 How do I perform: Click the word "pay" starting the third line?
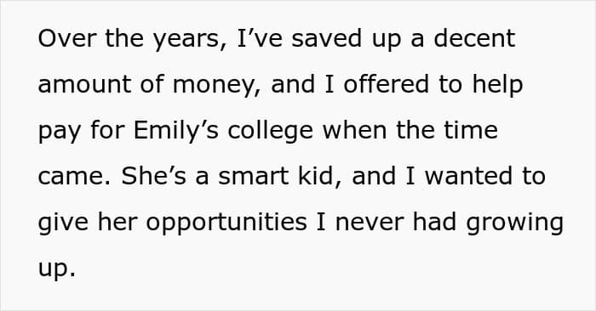[x=60, y=133]
